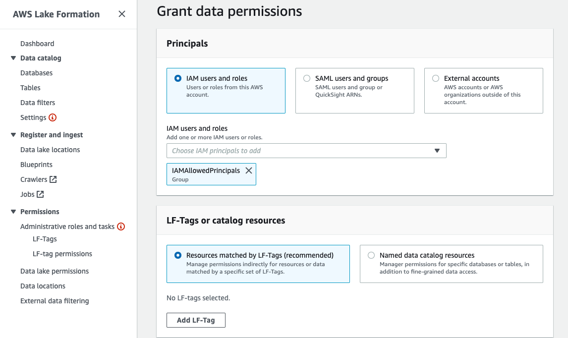Remove the IAMAllowedPrincipals group chip
The image size is (568, 338).
tap(248, 170)
